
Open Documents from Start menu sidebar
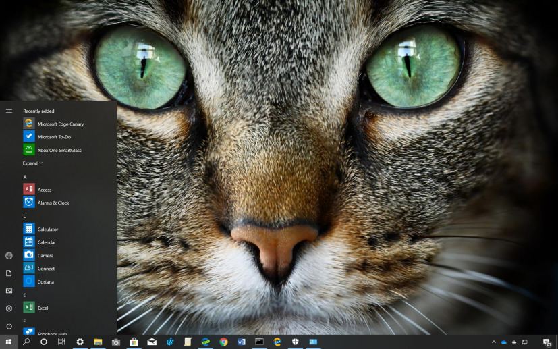coord(9,273)
